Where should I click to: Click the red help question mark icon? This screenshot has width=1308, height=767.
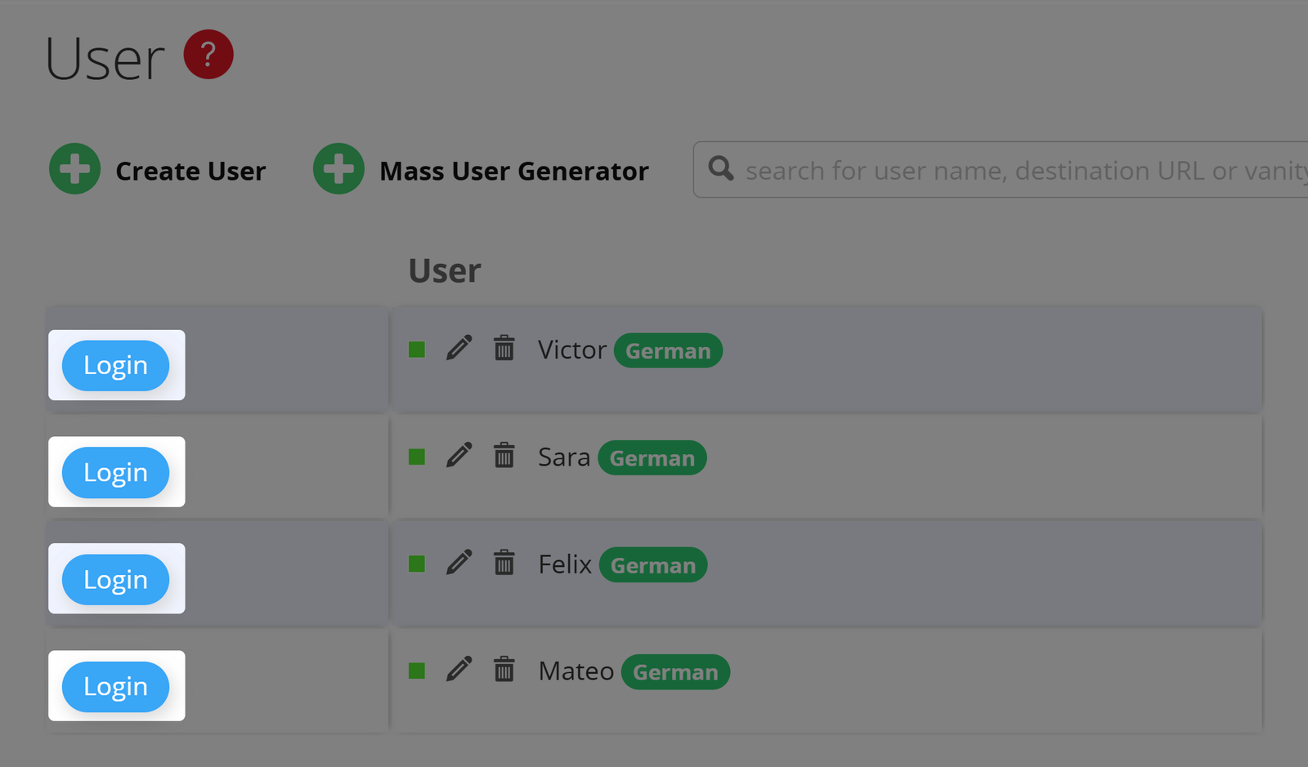208,55
